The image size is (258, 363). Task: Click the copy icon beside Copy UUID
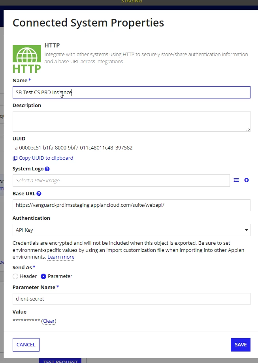coord(15,158)
